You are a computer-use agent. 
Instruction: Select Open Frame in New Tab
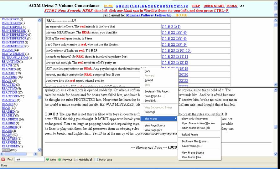[x=196, y=128]
